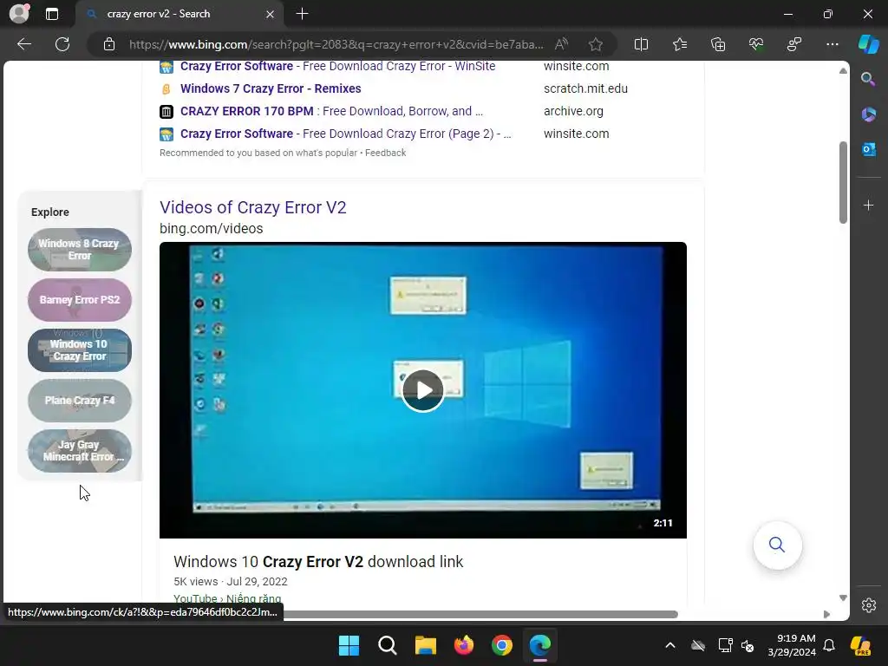View site information lock icon
The height and width of the screenshot is (666, 888).
(x=109, y=44)
